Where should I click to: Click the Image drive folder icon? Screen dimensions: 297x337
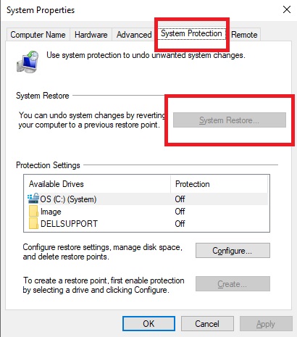[33, 211]
